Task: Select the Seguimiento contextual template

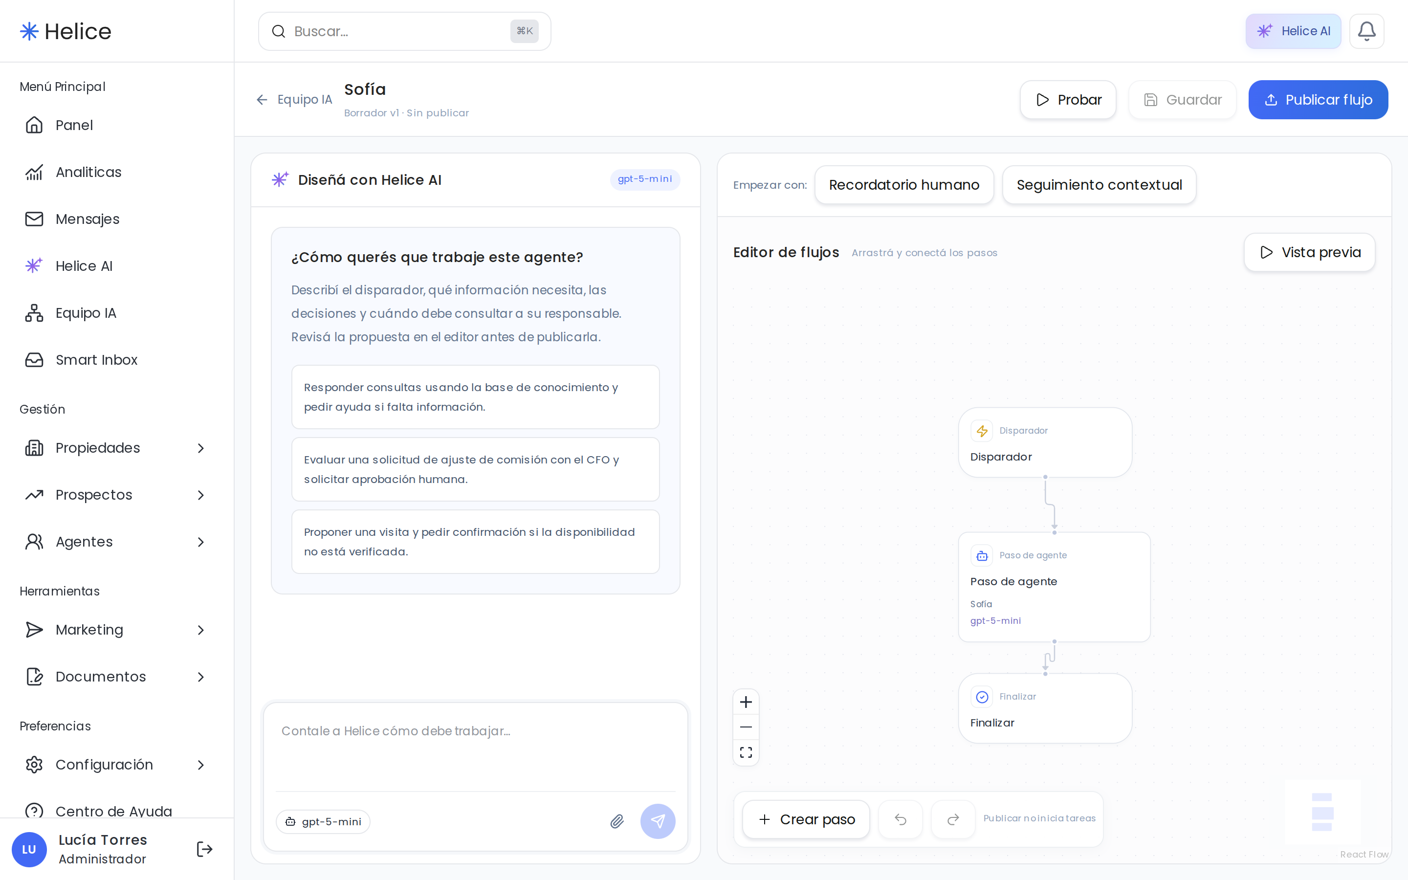Action: click(1099, 185)
